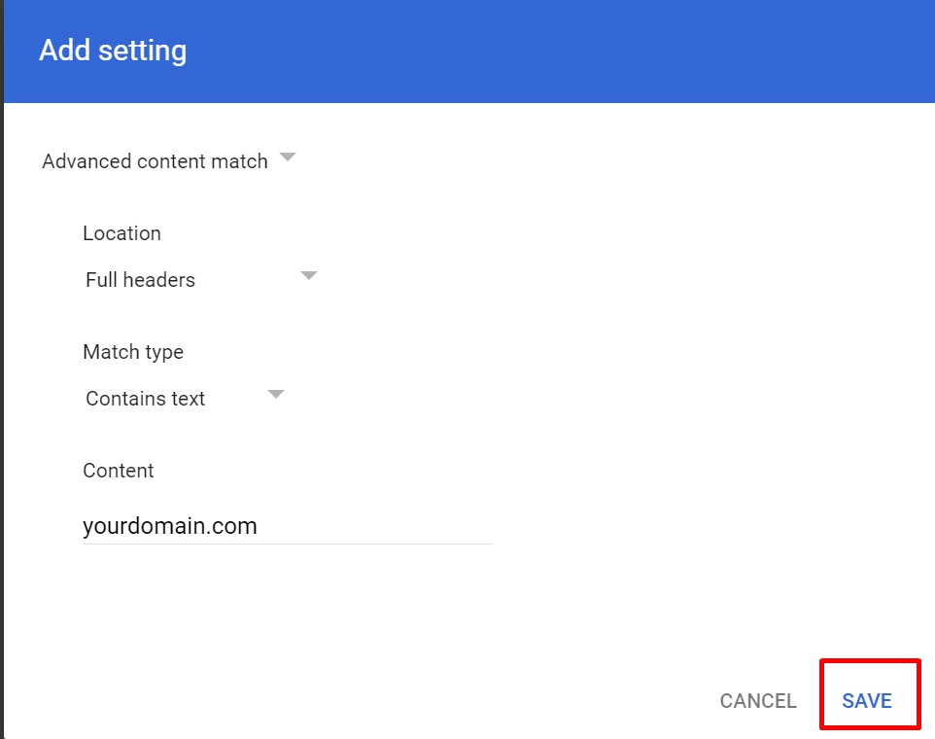Click the Advanced content match text

[155, 161]
